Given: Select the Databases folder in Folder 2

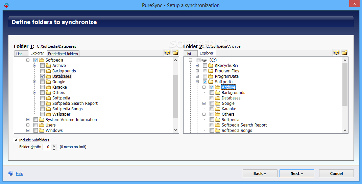Looking at the screenshot, I should pos(231,98).
